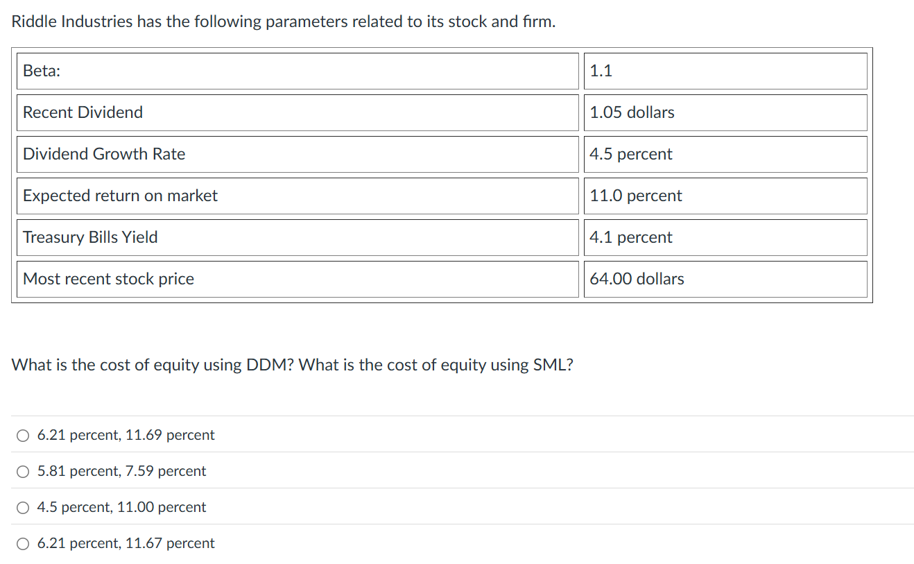Click the '4.1 percent' yield cell
Screen dimensions: 914x564
(725, 237)
